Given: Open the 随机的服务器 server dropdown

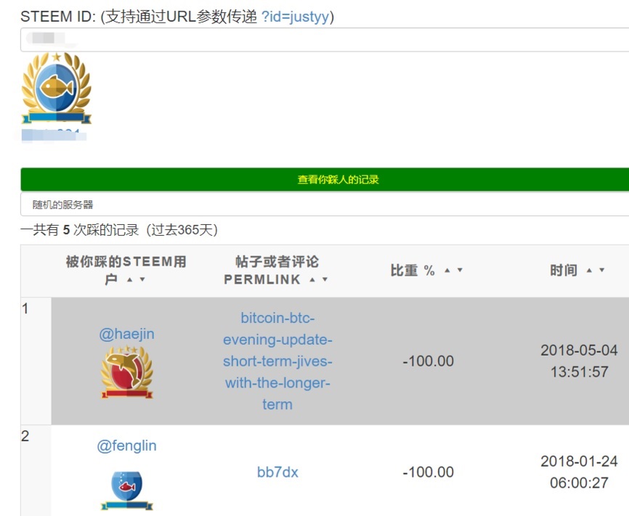Looking at the screenshot, I should (x=325, y=205).
